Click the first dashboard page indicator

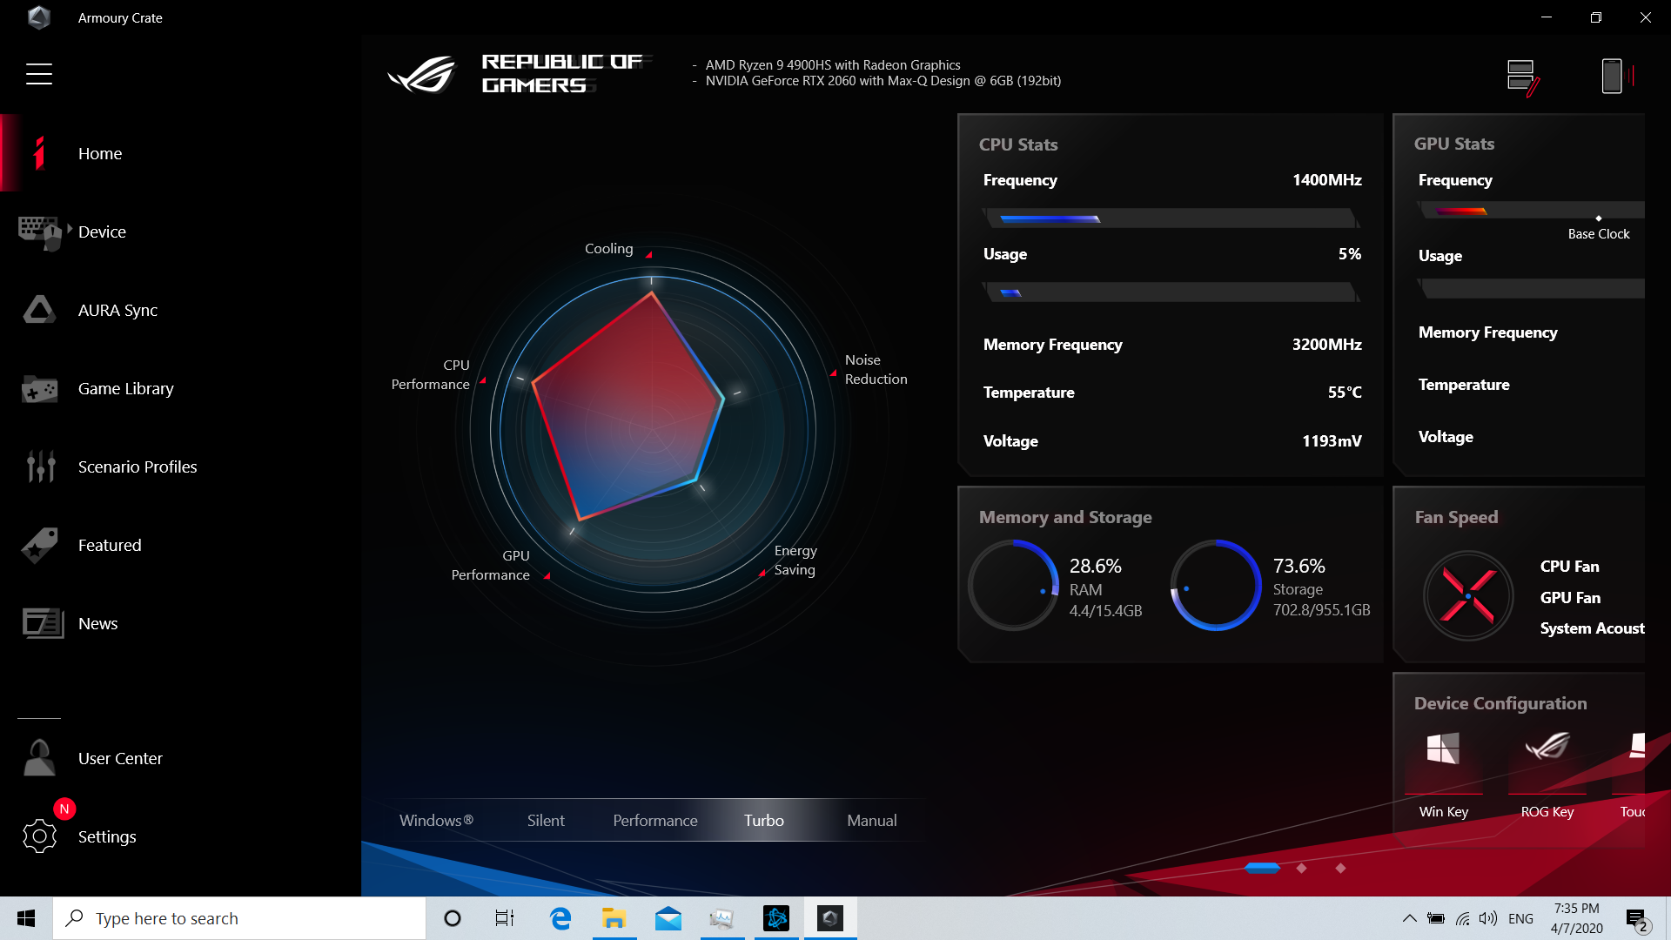pos(1262,868)
